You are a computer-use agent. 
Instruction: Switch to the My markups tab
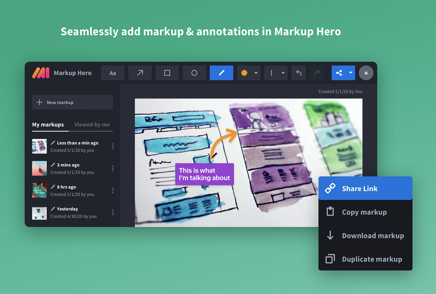[48, 125]
